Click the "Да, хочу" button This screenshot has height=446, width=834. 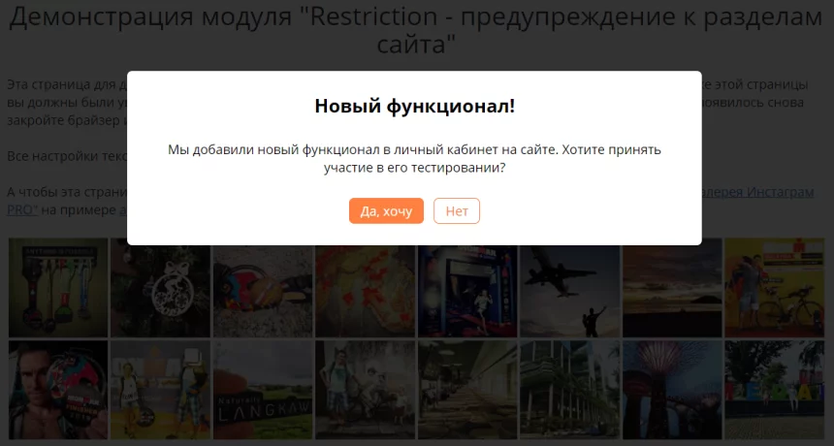point(386,211)
